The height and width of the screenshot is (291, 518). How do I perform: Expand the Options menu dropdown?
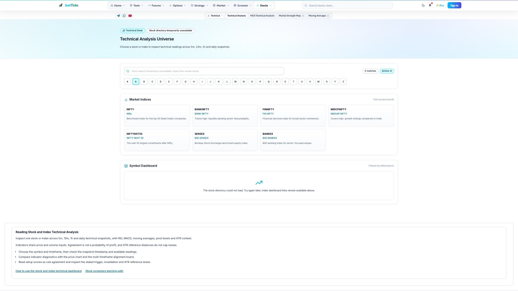[178, 5]
